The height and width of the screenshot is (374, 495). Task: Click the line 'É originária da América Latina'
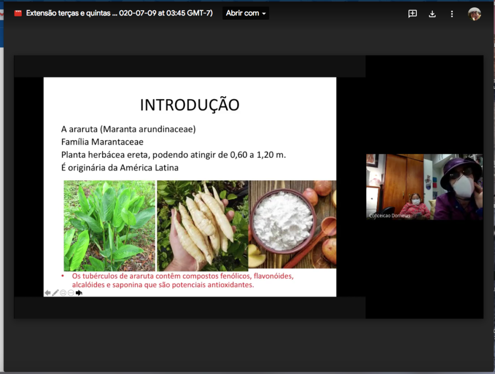pos(120,168)
